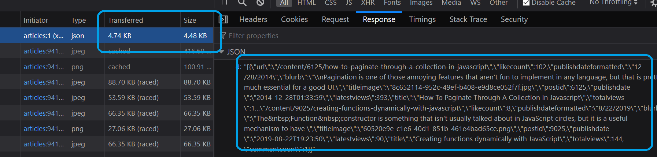Open the Cookies tab
Image resolution: width=657 pixels, height=157 pixels.
294,19
